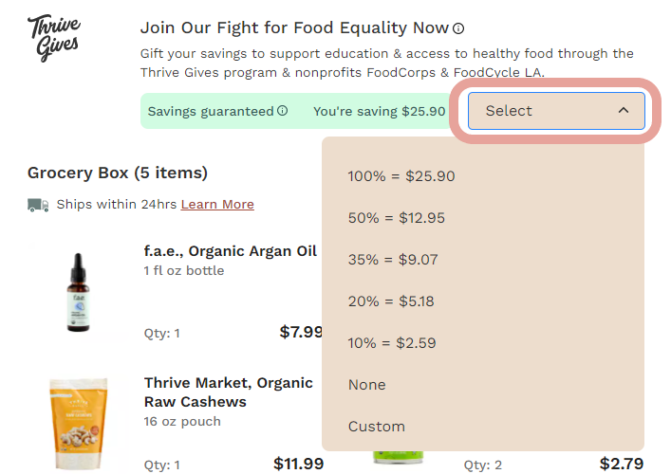Select None from donation list
The image size is (671, 474).
[367, 385]
